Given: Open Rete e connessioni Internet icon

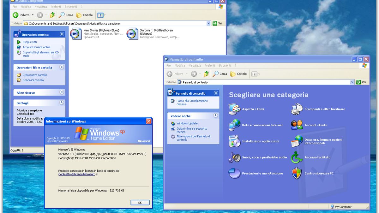Looking at the screenshot, I should tap(234, 125).
